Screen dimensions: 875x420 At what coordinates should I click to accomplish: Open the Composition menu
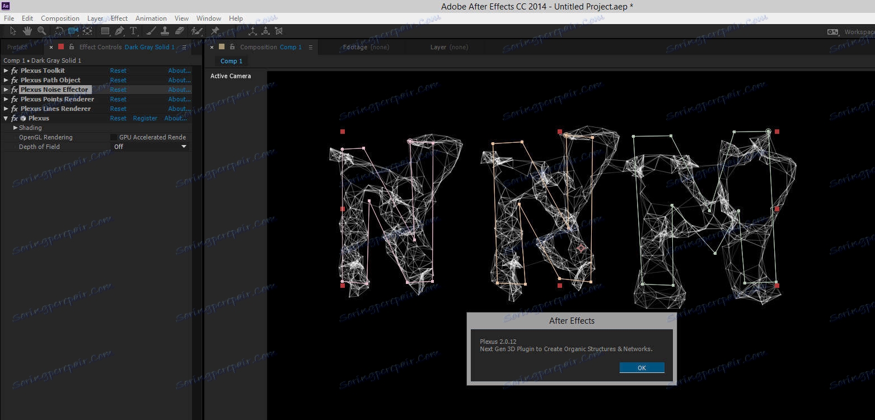click(x=60, y=18)
